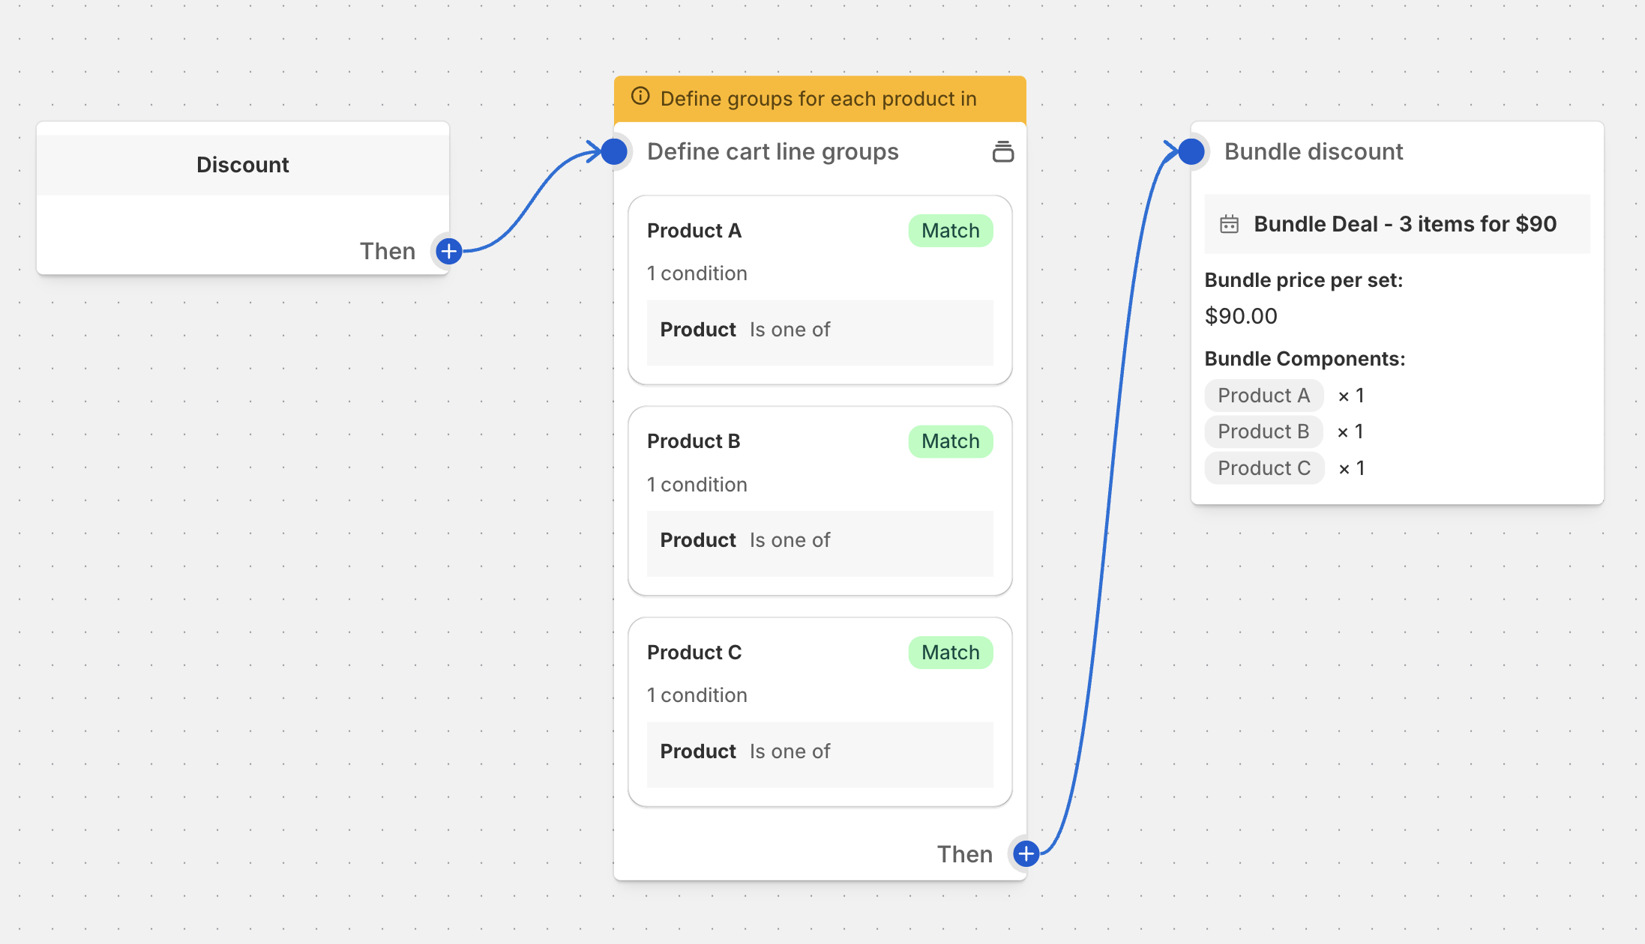Click the $90.00 bundle price value
Image resolution: width=1645 pixels, height=944 pixels.
point(1242,315)
